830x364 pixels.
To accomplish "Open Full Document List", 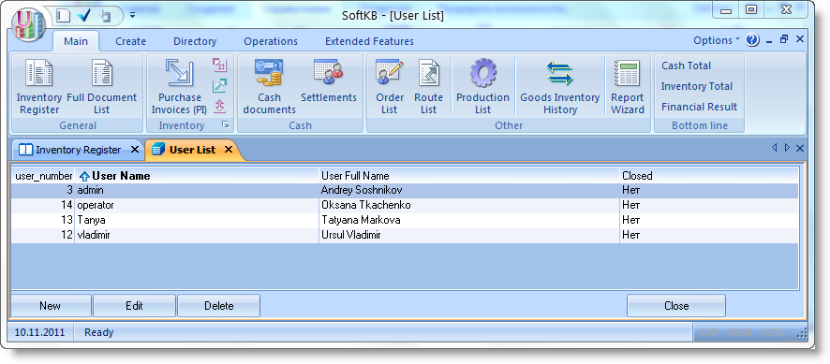I will click(101, 86).
